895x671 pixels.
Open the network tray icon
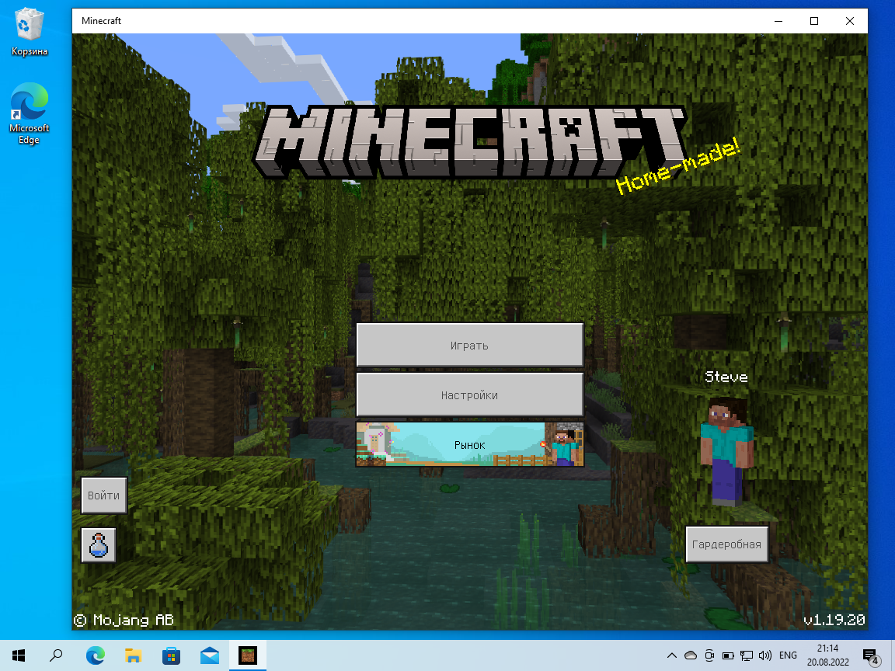(x=747, y=655)
